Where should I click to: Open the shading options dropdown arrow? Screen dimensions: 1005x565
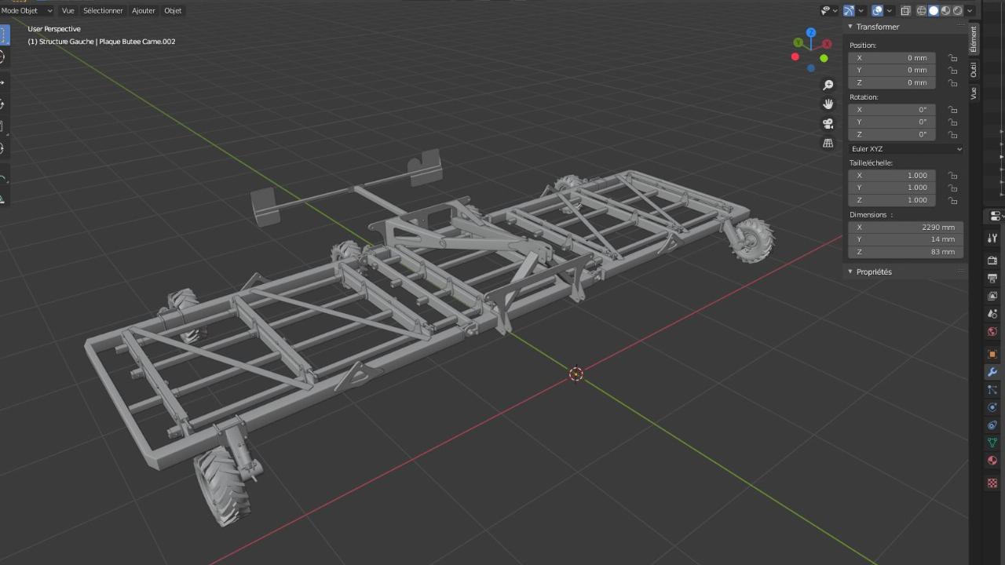click(x=970, y=10)
